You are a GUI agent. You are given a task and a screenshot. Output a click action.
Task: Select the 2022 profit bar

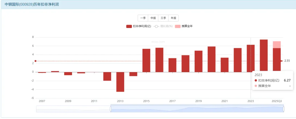(x=237, y=60)
